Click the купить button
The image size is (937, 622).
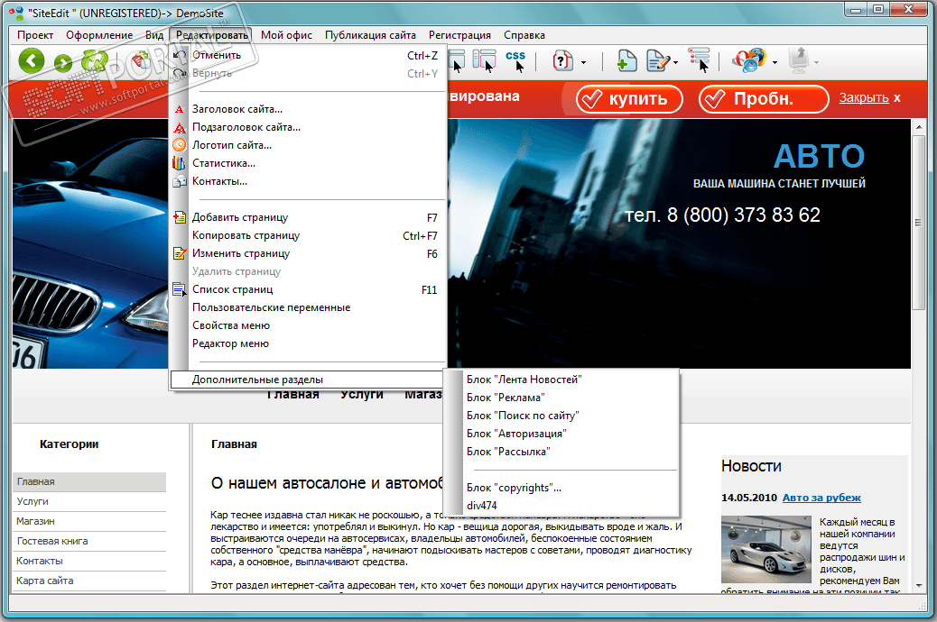[x=629, y=98]
